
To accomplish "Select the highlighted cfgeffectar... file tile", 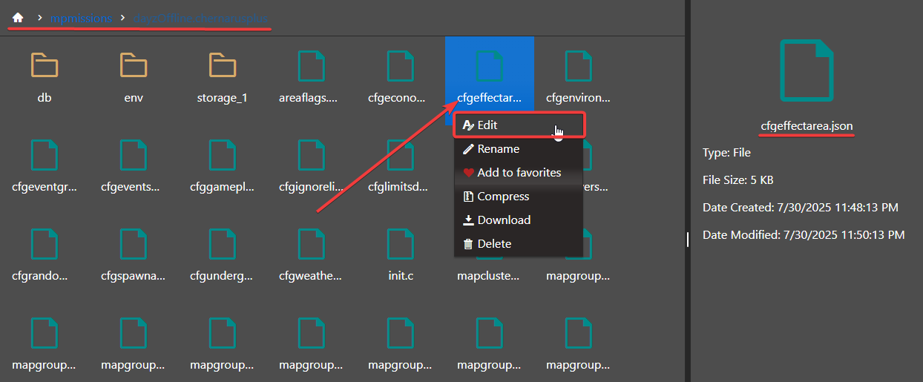I will pos(490,73).
